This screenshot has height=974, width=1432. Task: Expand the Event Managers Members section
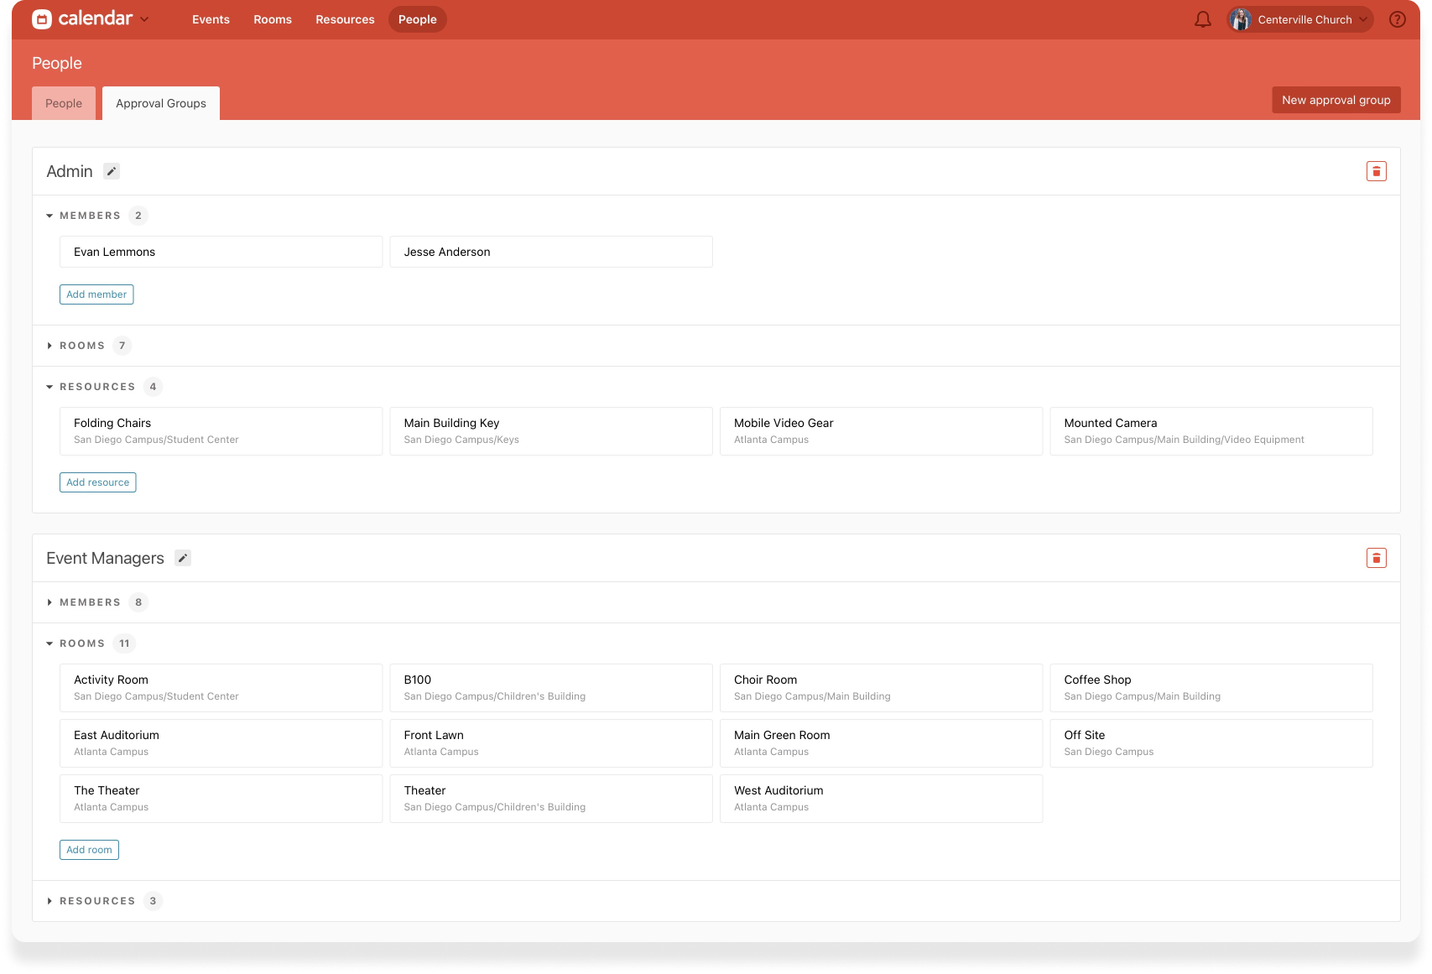(x=50, y=602)
